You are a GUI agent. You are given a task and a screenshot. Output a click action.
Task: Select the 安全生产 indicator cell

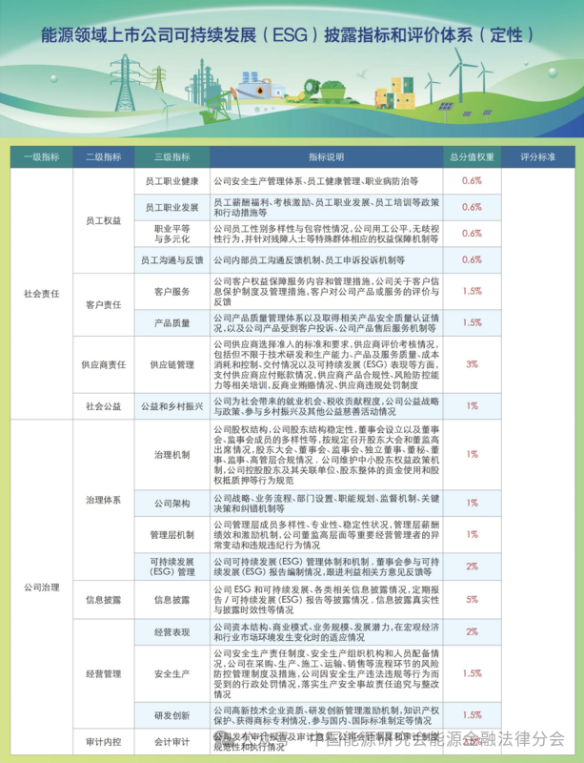(172, 674)
